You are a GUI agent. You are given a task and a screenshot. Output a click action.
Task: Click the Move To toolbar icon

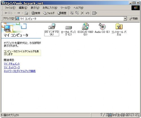point(72,13)
